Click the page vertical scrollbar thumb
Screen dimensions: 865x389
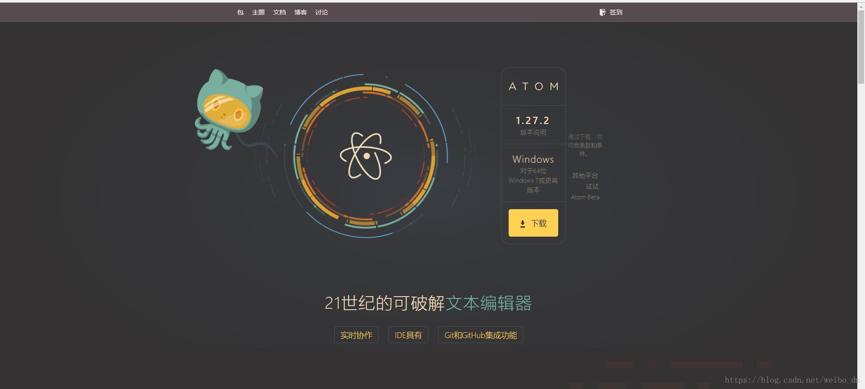pos(861,47)
